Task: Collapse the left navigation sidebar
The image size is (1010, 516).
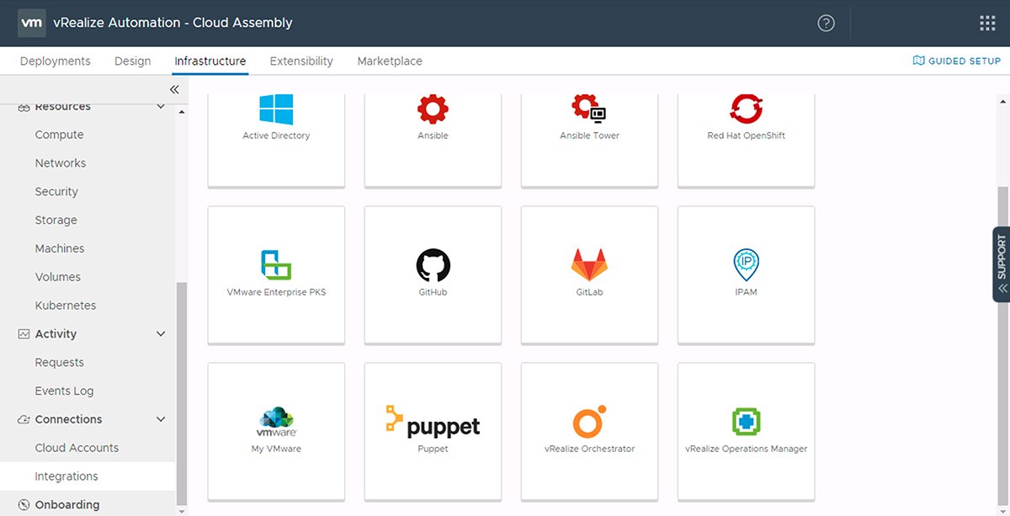Action: pos(174,89)
